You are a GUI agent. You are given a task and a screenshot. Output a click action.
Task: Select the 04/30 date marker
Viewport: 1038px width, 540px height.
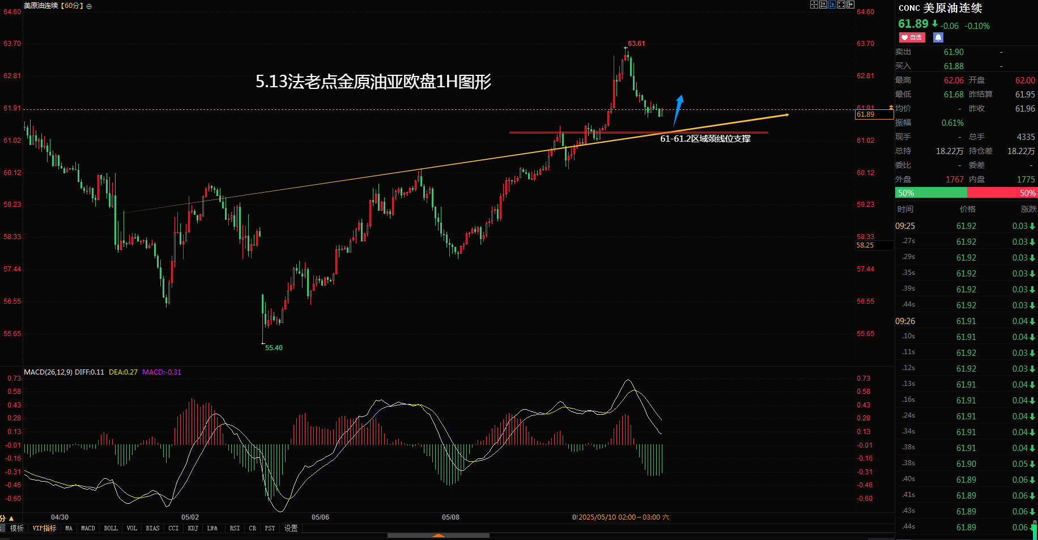point(59,517)
